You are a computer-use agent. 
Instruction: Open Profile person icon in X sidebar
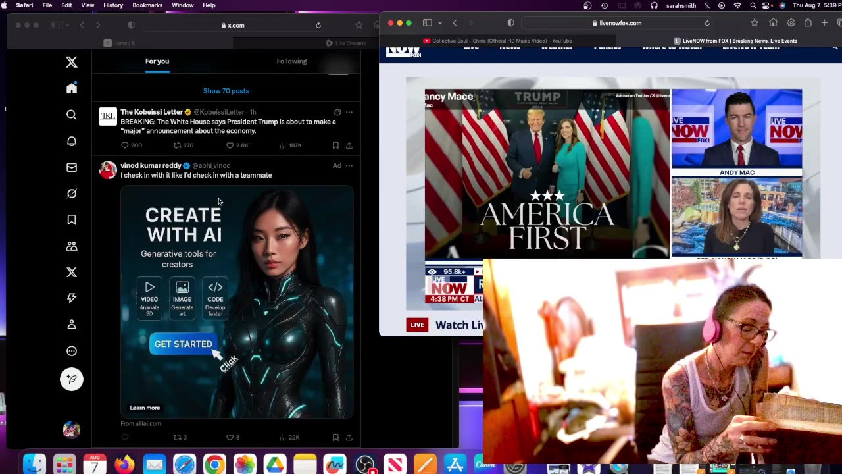72,325
